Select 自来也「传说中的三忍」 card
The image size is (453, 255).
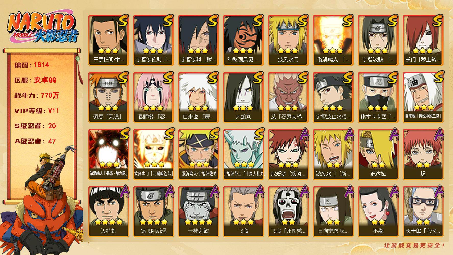coord(423,97)
